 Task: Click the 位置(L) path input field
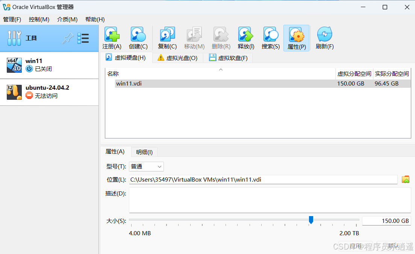point(263,180)
